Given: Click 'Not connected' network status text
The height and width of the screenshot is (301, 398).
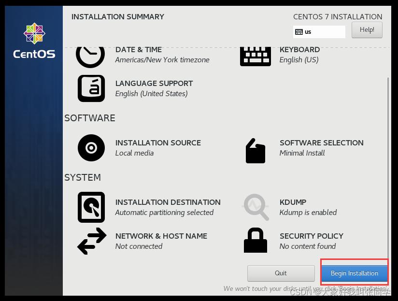Looking at the screenshot, I should (139, 246).
